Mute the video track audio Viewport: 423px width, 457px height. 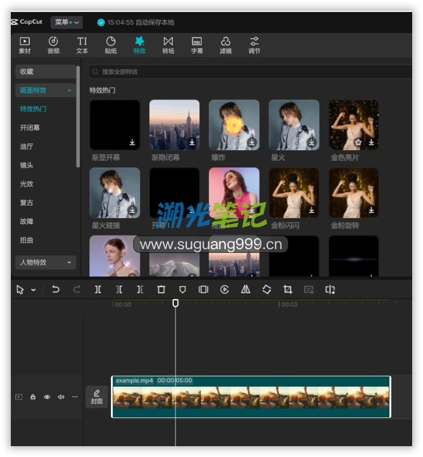[61, 397]
